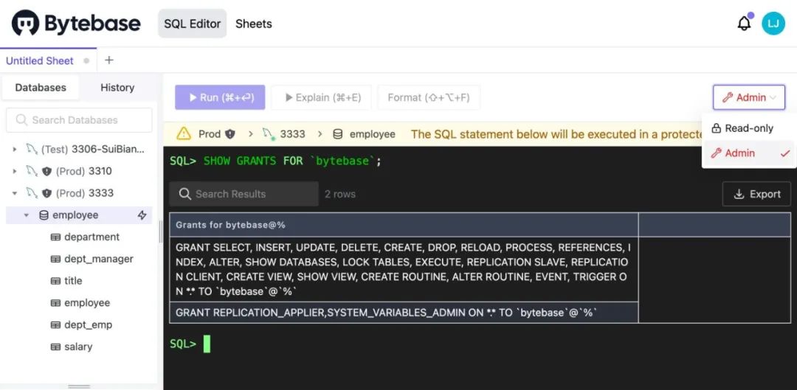Screen dimensions: 797x390
Task: Click the Bytebase logo
Action: coord(76,24)
